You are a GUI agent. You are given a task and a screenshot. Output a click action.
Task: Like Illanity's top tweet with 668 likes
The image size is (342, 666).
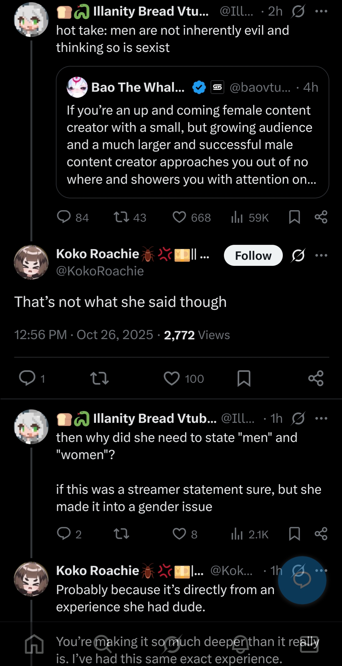pos(179,217)
